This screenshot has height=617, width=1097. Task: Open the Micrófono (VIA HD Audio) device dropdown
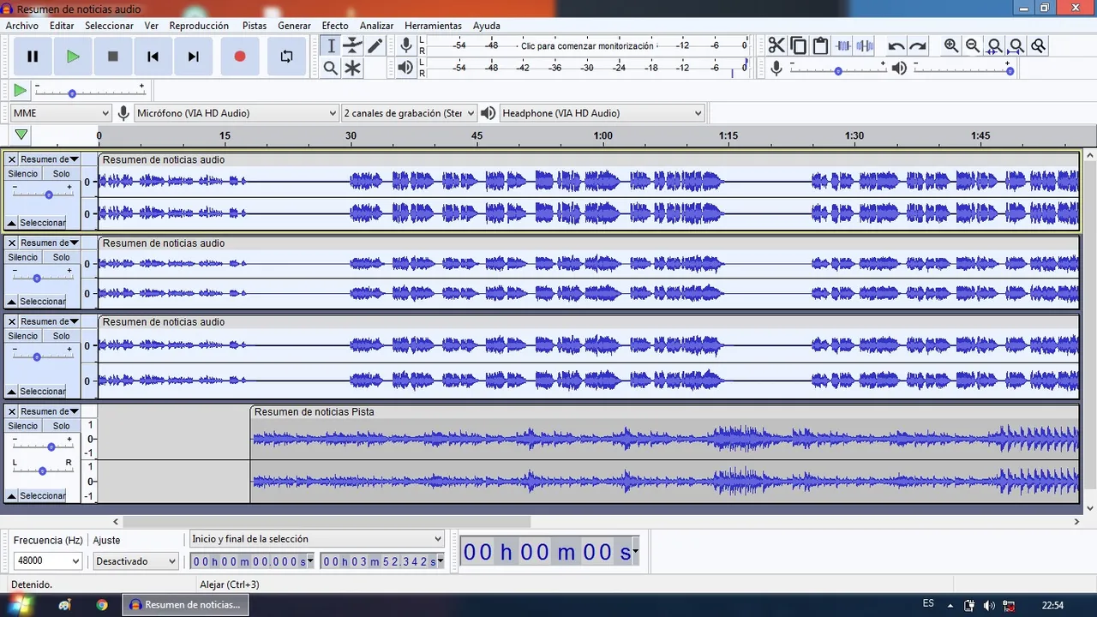point(237,113)
